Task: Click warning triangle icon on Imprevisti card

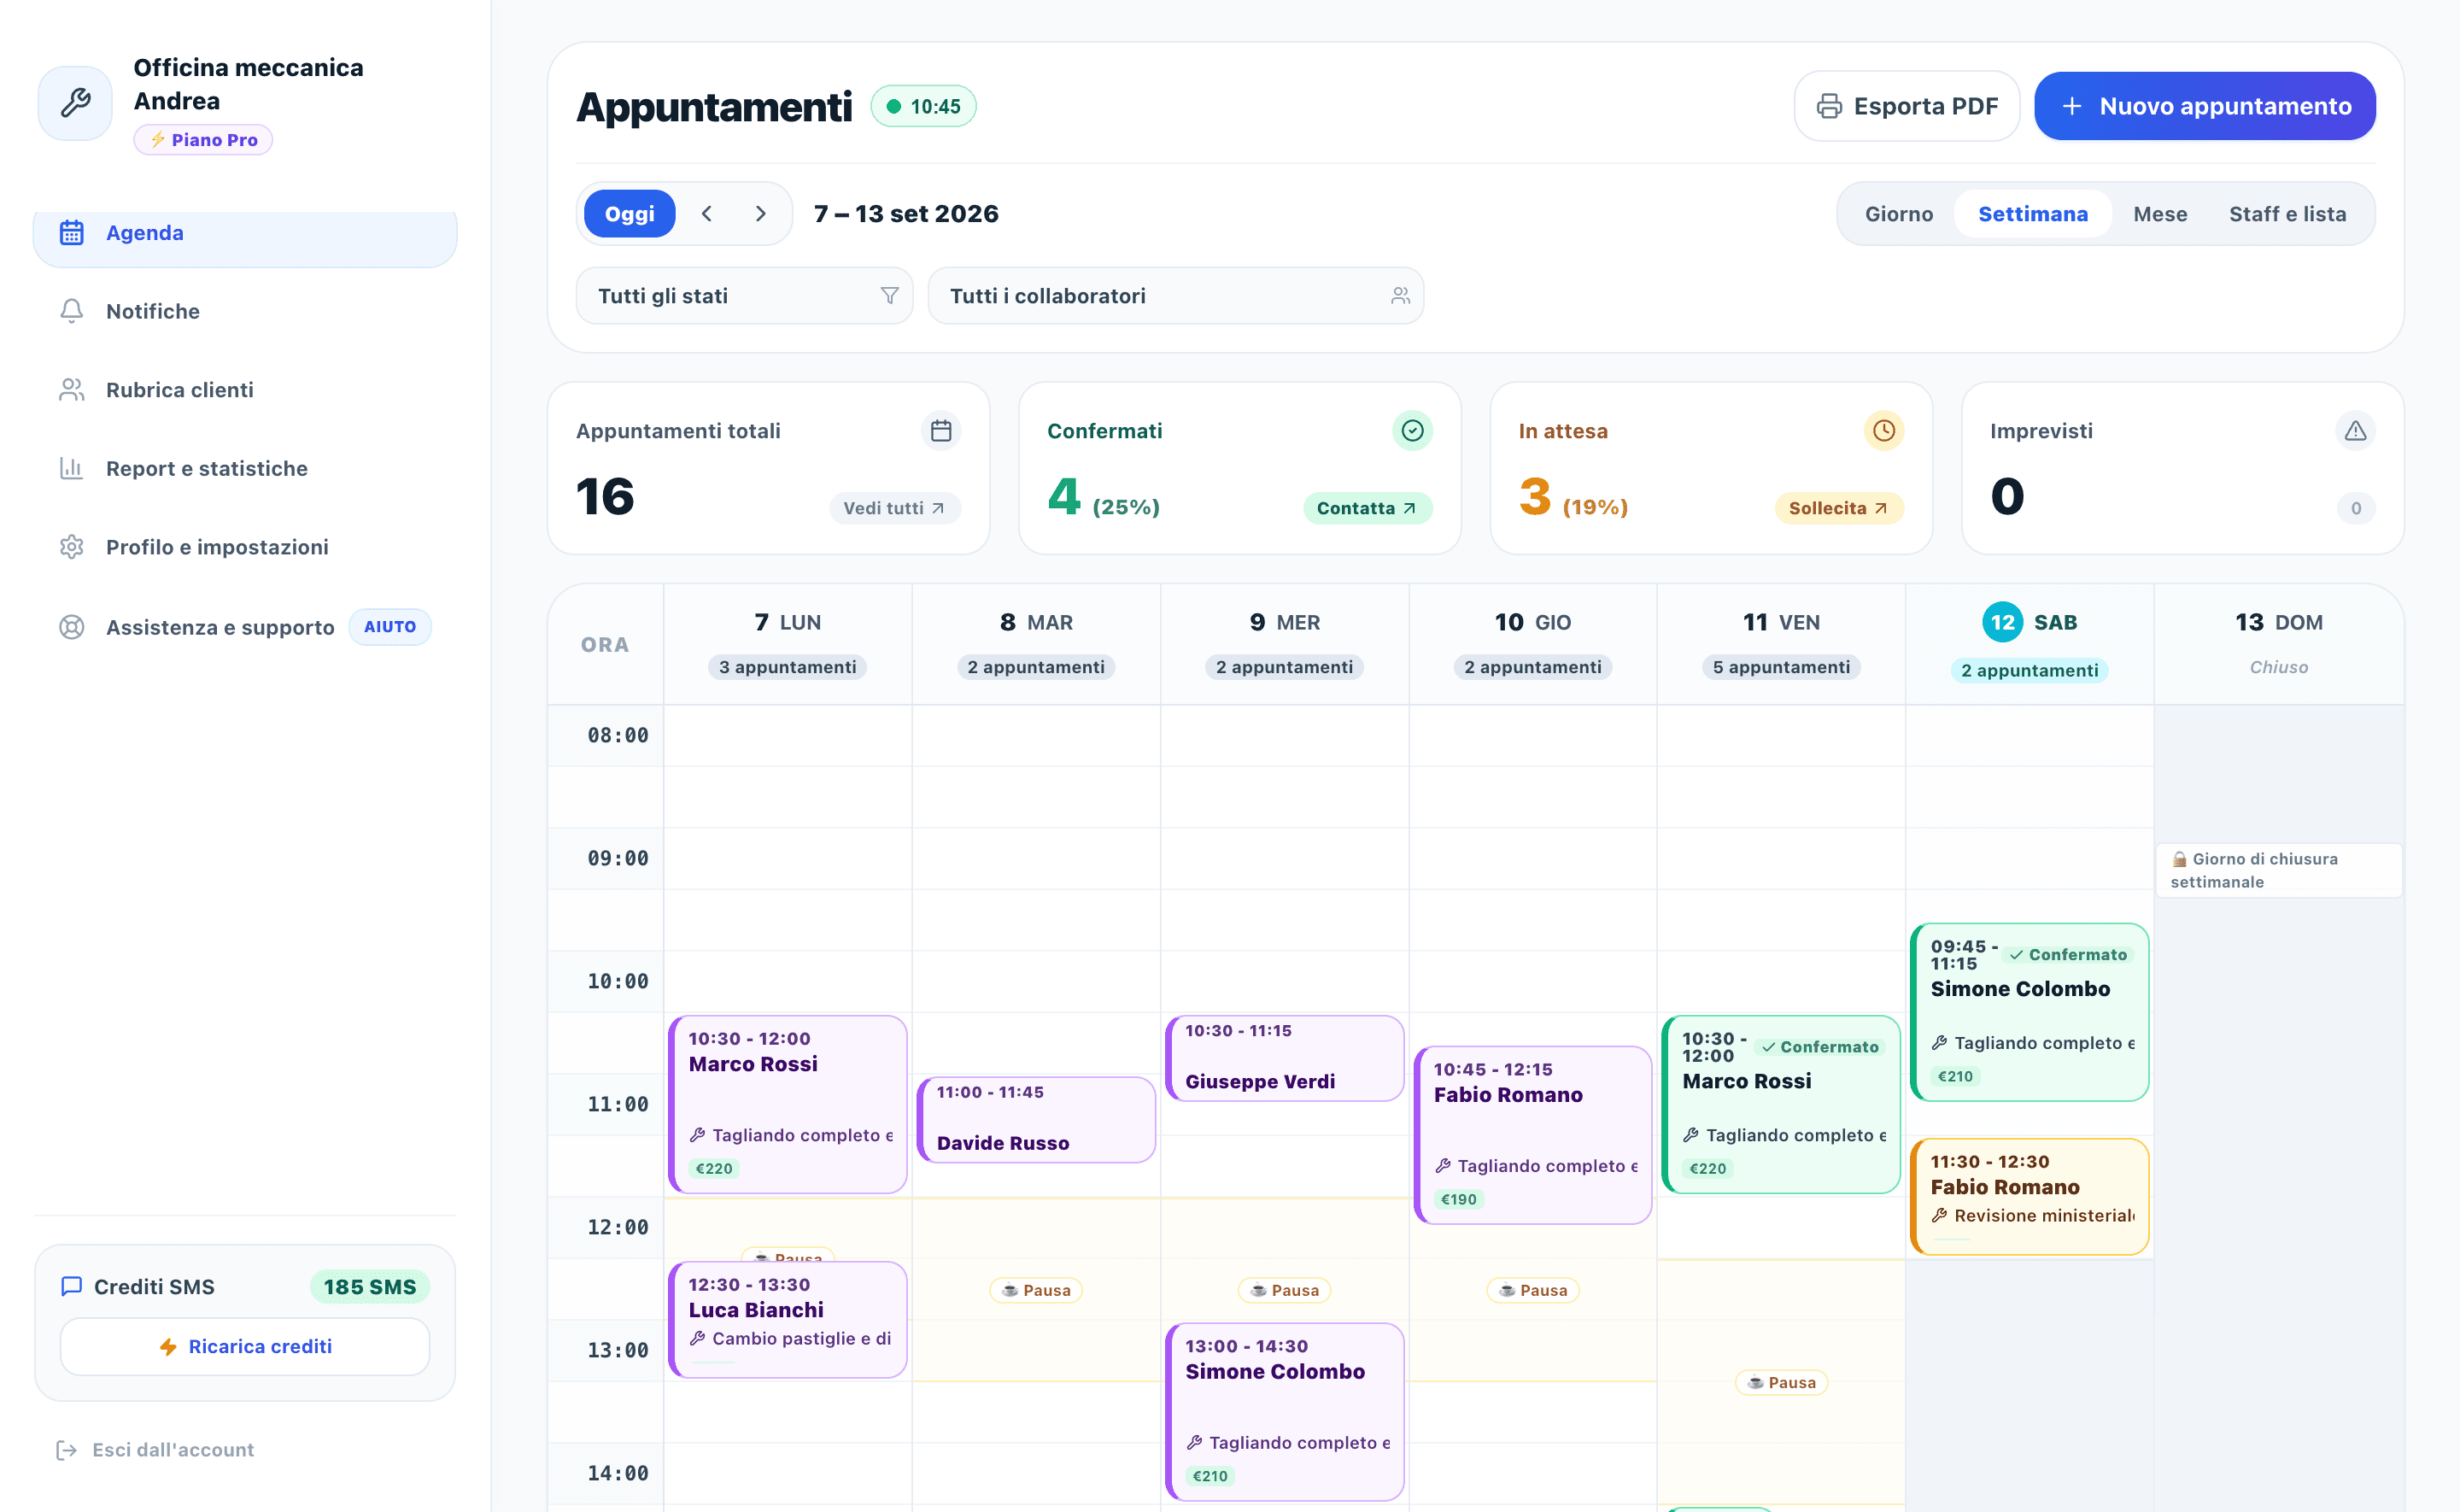Action: 2355,431
